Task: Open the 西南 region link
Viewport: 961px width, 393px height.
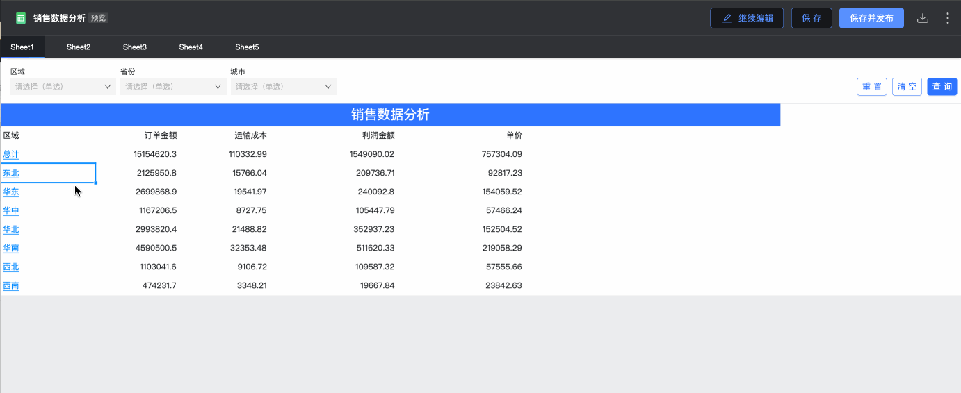Action: (x=11, y=285)
